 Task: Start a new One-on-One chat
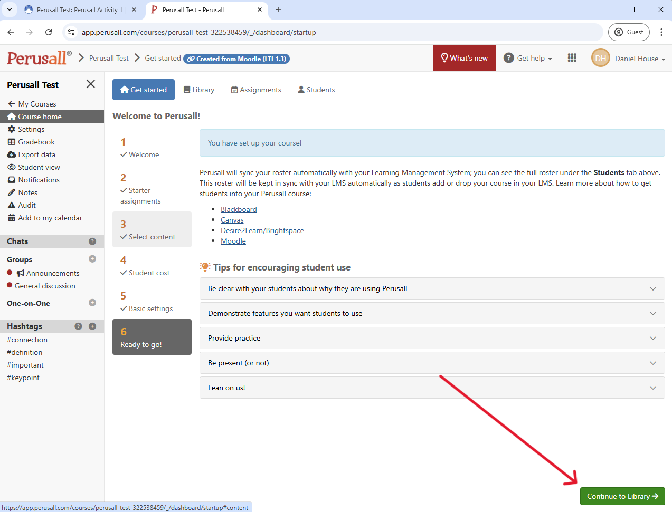pos(92,303)
